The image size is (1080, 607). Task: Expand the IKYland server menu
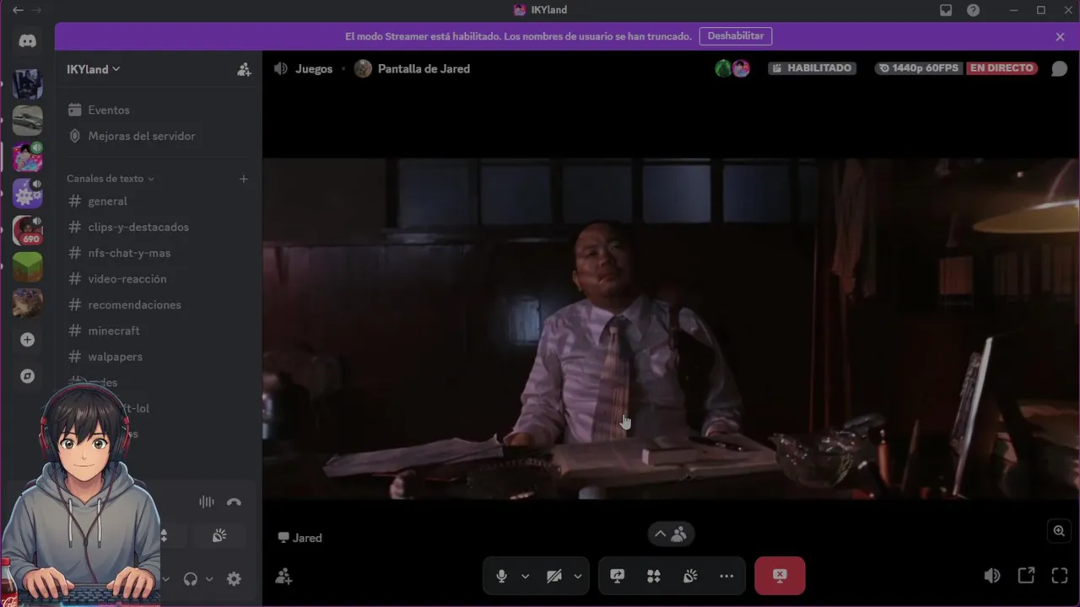(93, 69)
